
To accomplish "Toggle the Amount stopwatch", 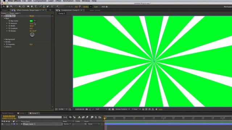I will [x=9, y=23].
